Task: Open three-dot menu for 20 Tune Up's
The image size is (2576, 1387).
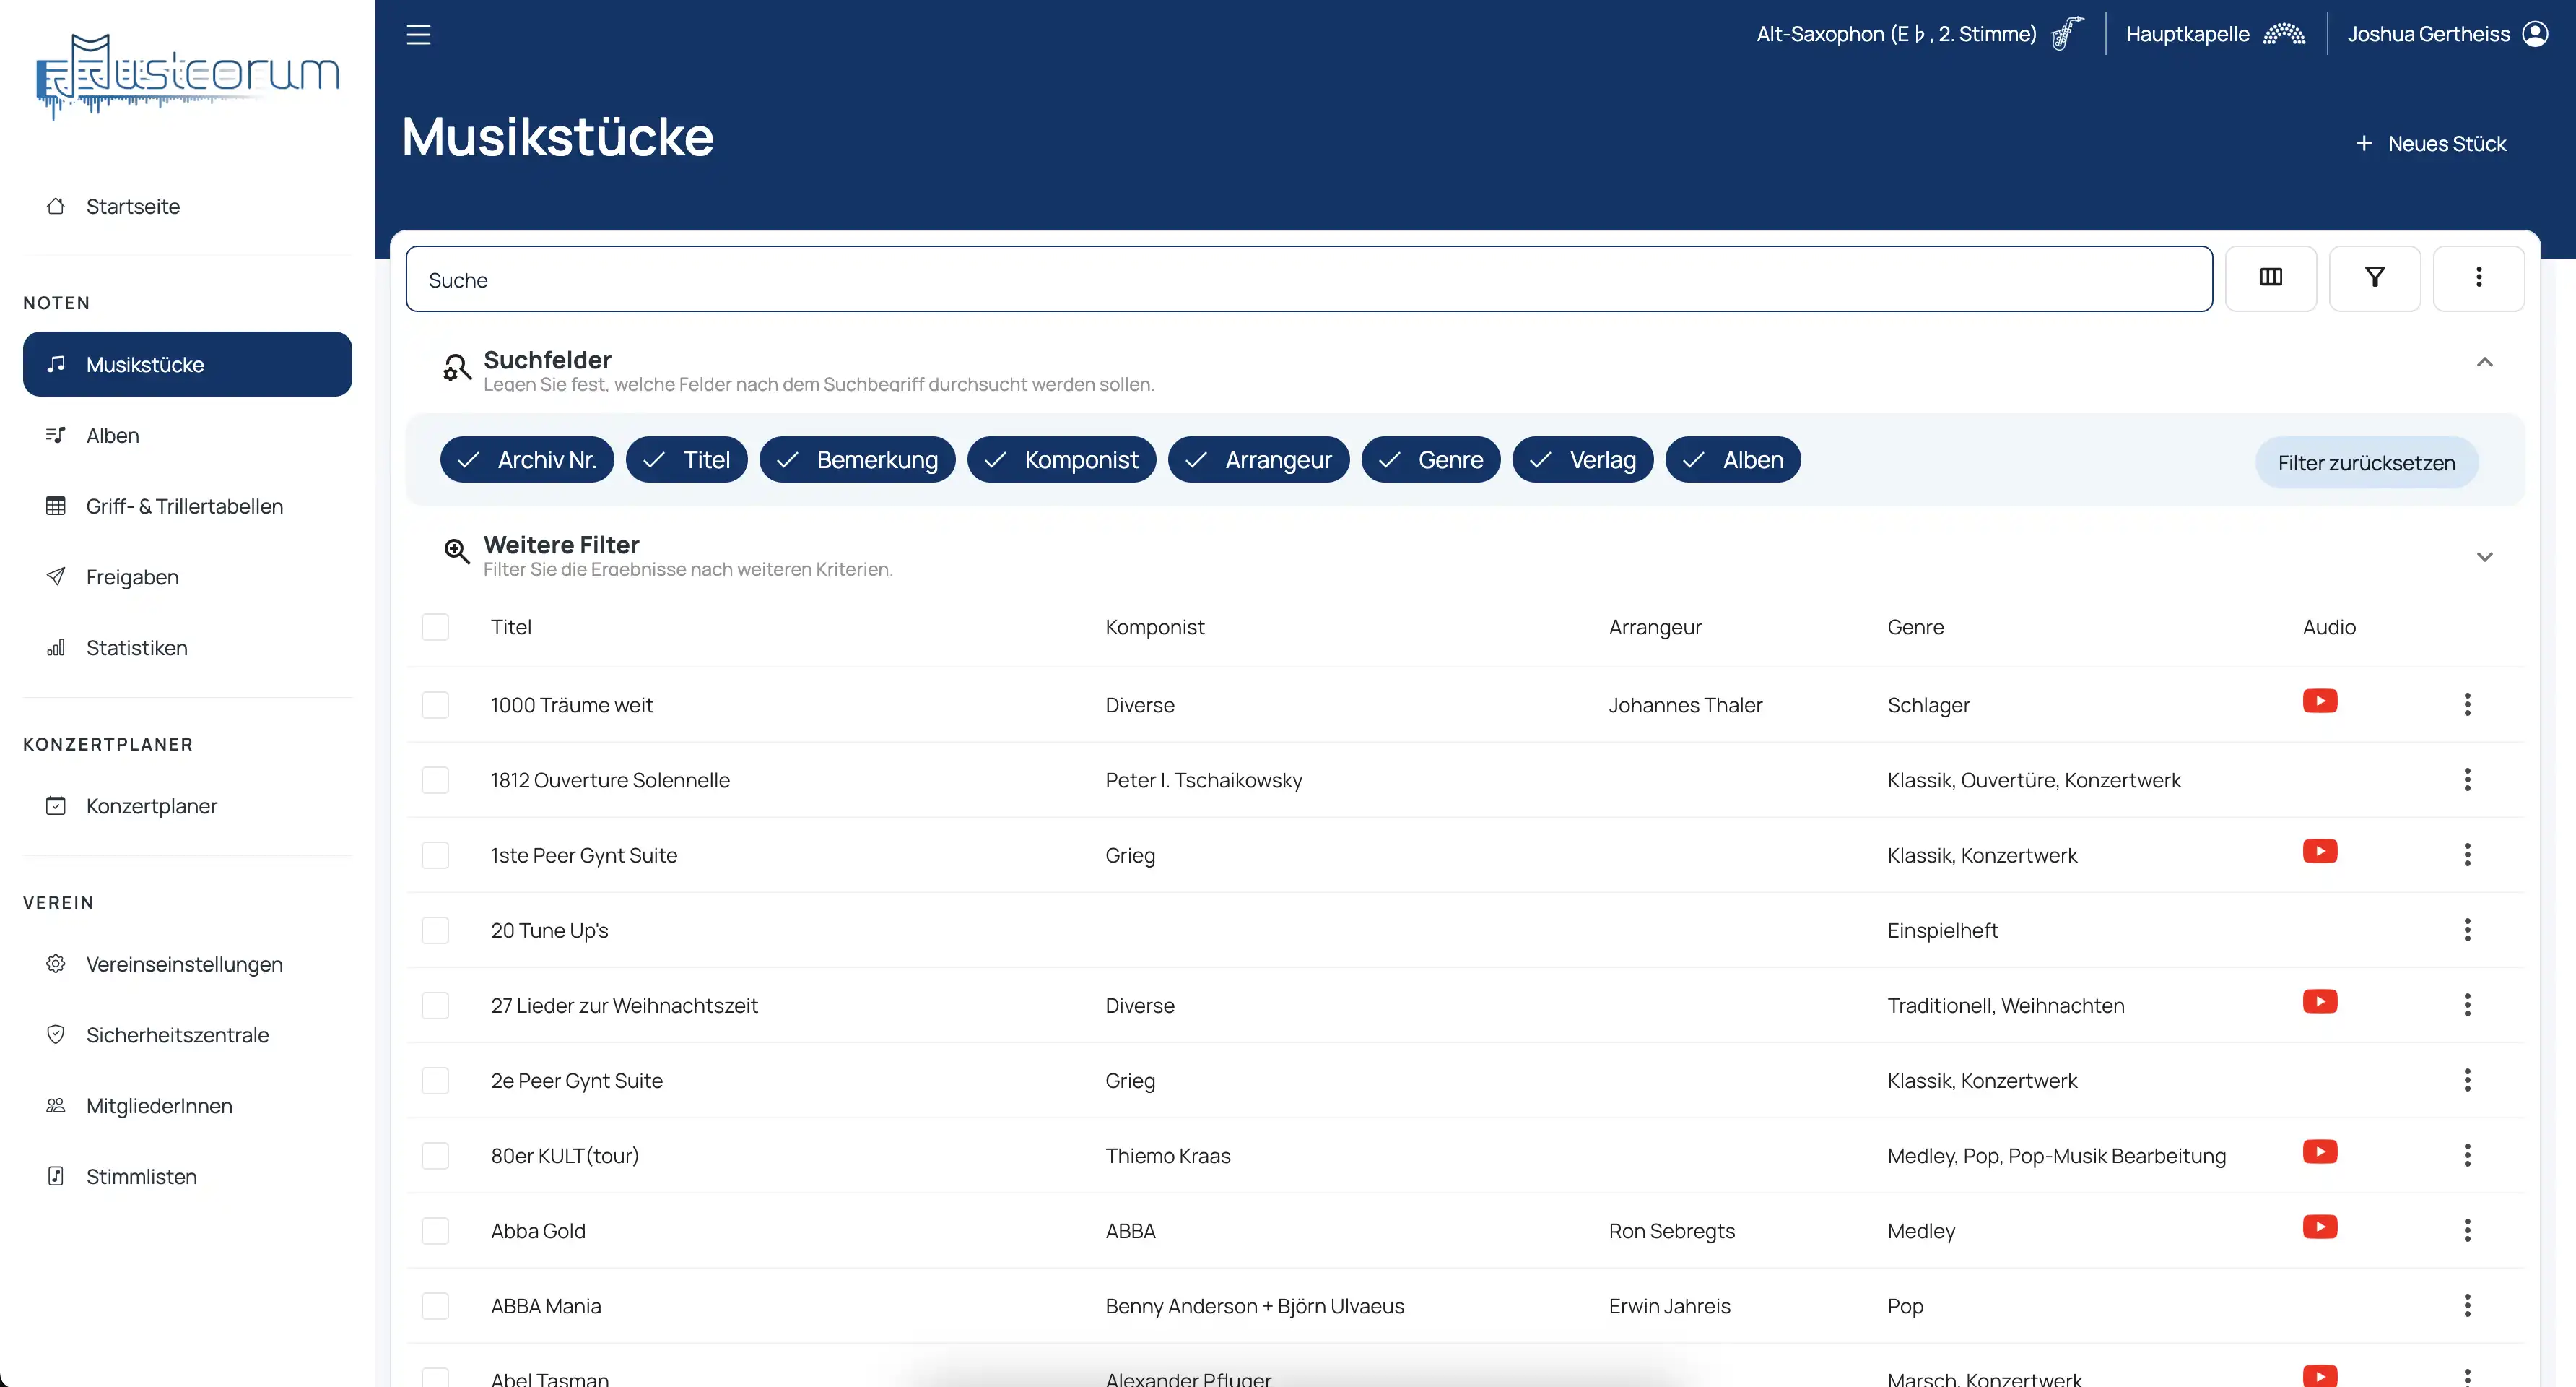Action: [x=2467, y=930]
